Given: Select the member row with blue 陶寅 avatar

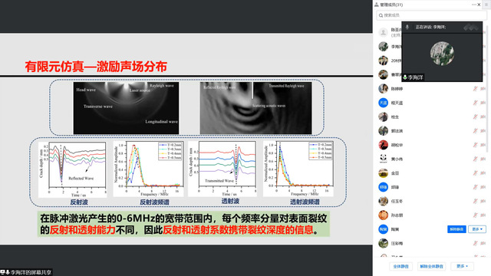Looking at the screenshot, I should [431, 229].
